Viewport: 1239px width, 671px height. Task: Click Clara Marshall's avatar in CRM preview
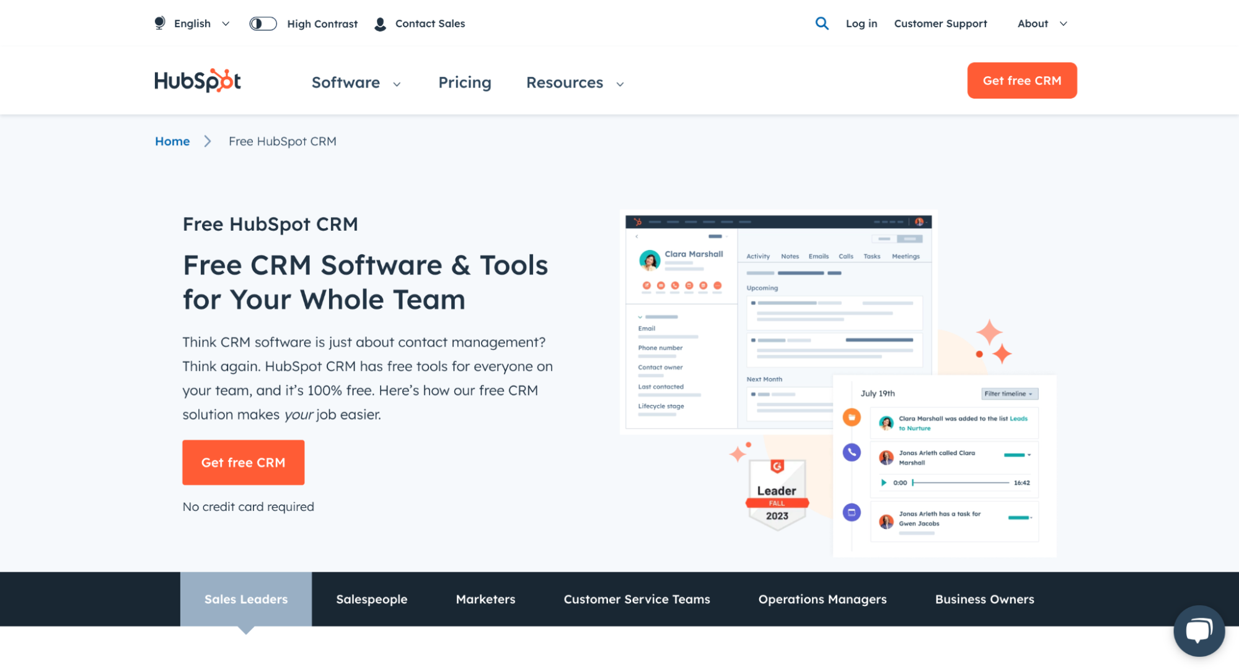tap(650, 260)
